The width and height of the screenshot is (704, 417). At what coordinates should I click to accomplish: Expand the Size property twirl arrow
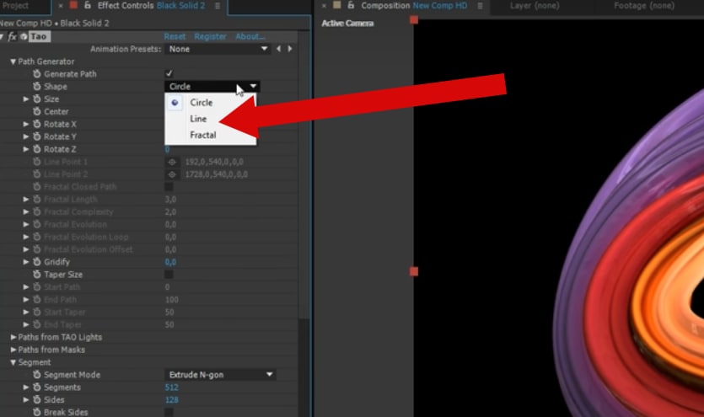click(x=26, y=99)
